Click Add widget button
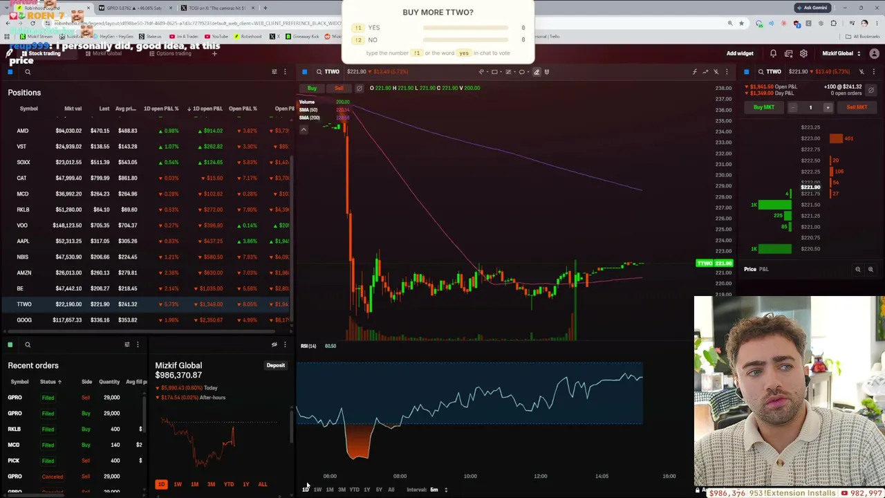Viewport: 885px width, 498px height. tap(740, 54)
